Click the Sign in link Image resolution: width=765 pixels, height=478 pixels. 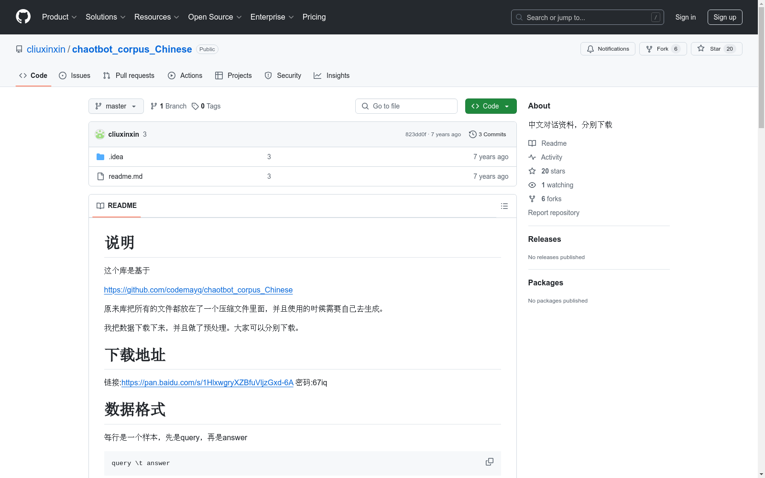pos(685,17)
